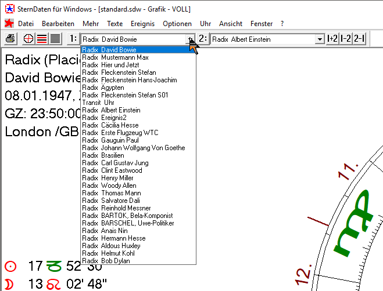
Task: Open the Texte menu
Action: coord(115,24)
